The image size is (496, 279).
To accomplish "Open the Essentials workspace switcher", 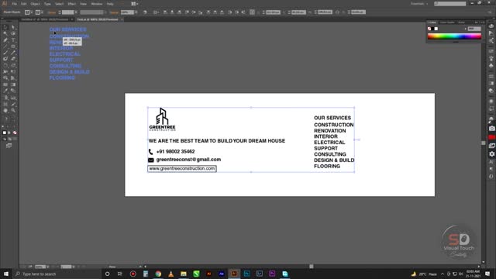I will [x=419, y=3].
